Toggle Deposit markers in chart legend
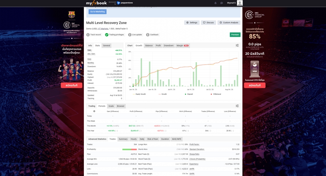The image size is (326, 176). pyautogui.click(x=189, y=94)
